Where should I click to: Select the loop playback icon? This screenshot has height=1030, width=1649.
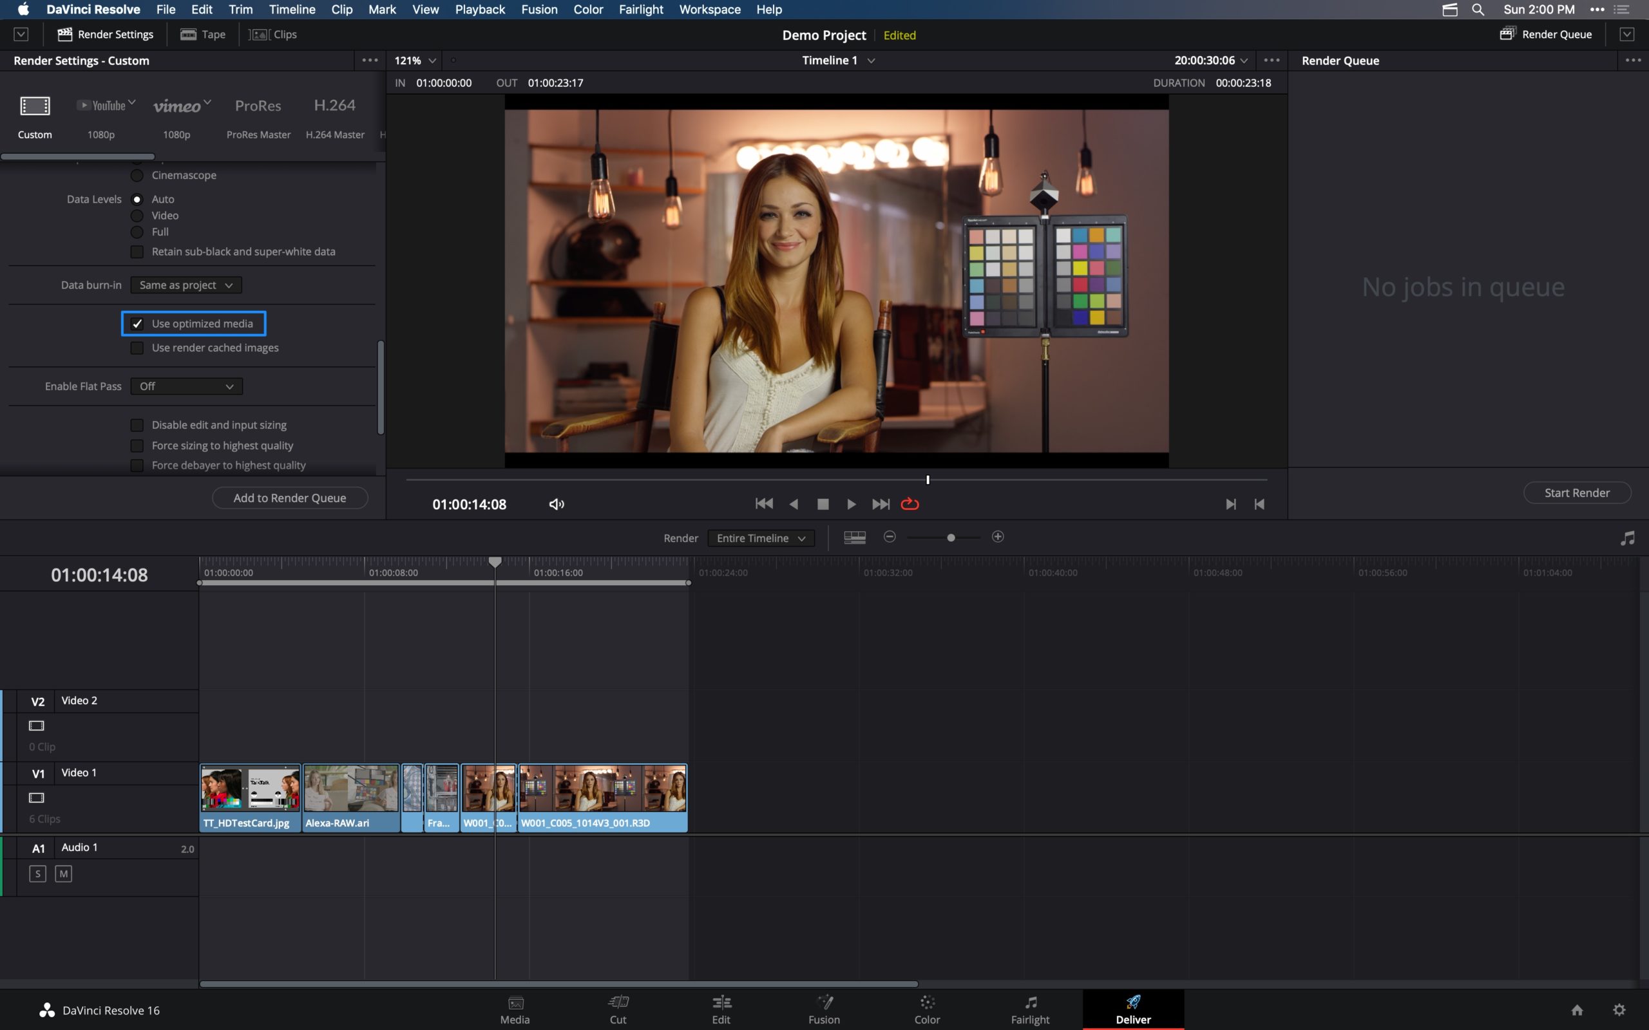(910, 503)
